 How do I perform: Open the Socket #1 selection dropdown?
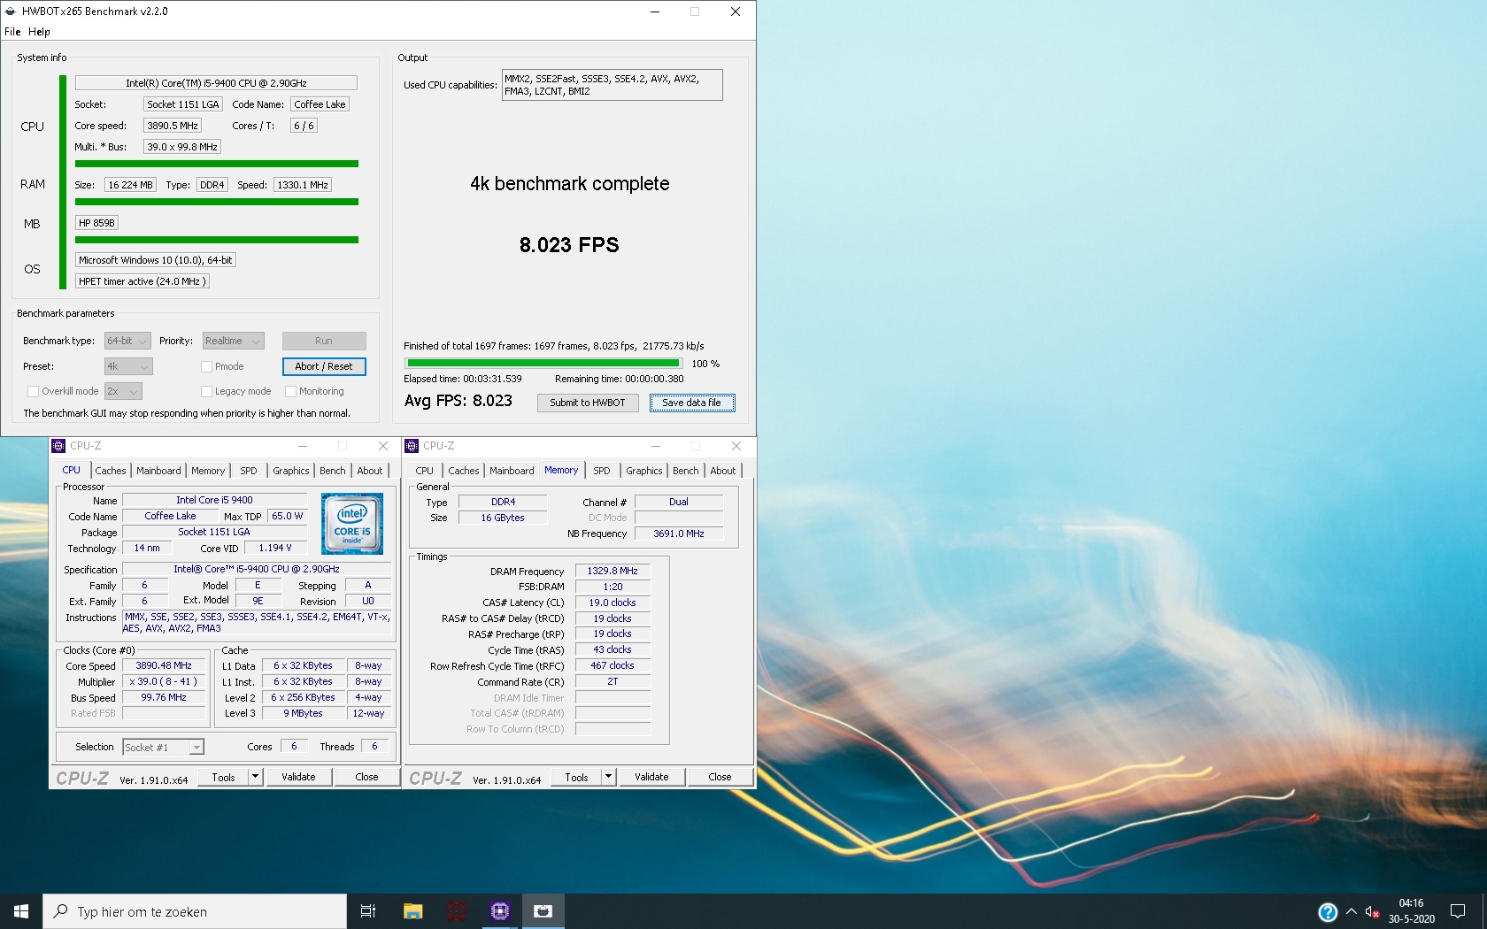tap(164, 748)
